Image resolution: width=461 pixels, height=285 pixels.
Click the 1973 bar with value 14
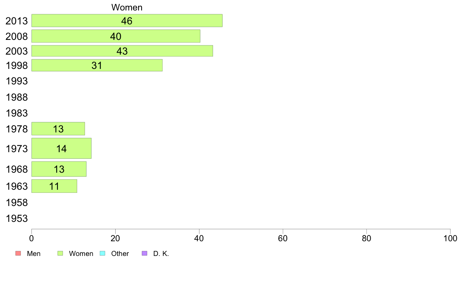61,148
